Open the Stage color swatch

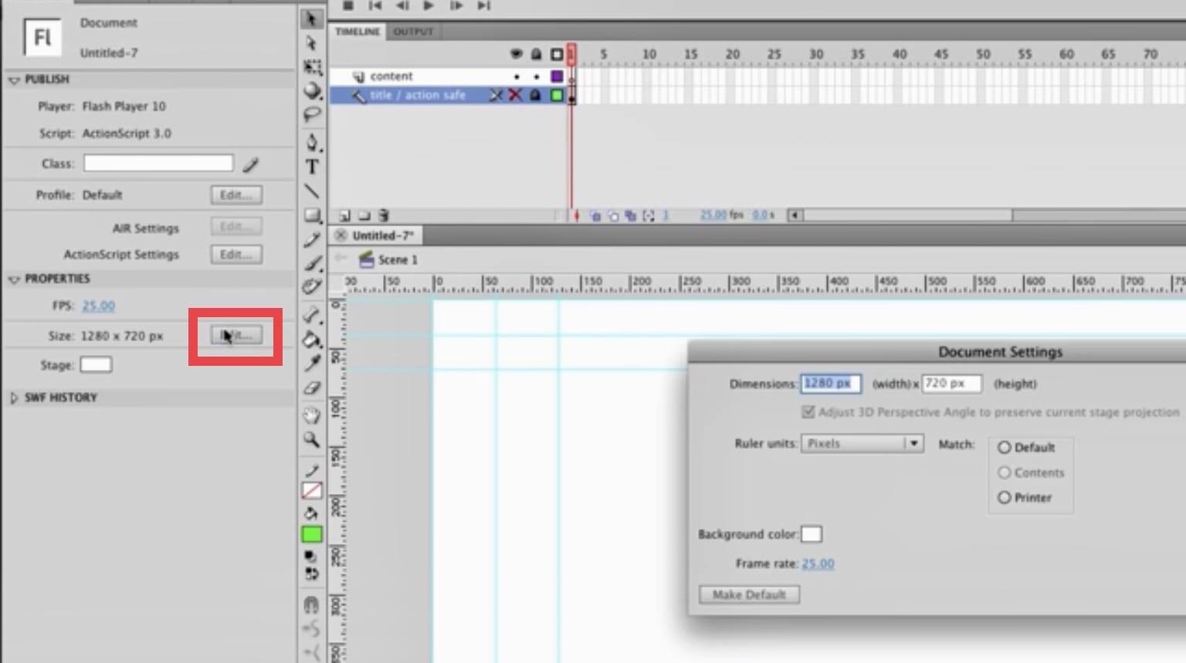click(96, 364)
